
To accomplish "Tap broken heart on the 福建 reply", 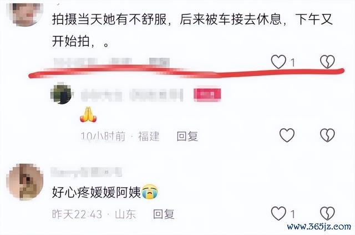I will (x=327, y=135).
